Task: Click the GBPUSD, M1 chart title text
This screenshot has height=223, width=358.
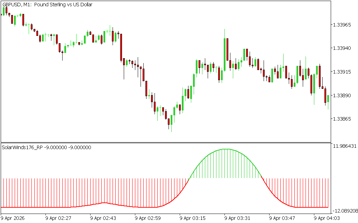Action: [x=47, y=5]
